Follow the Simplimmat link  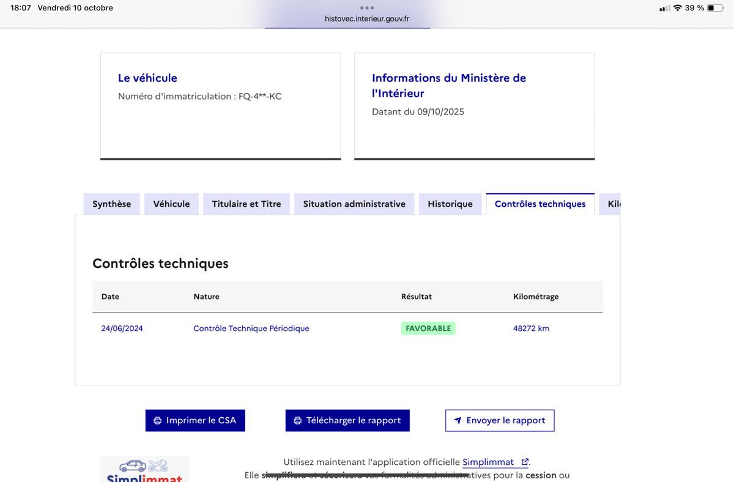click(x=488, y=462)
